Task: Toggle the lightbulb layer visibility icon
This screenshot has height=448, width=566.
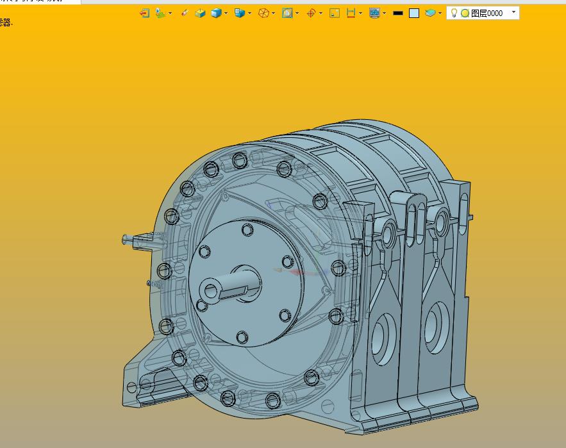Action: 454,13
